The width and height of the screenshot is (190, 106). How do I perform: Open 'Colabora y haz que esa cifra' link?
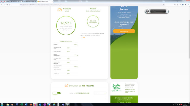(x=130, y=91)
